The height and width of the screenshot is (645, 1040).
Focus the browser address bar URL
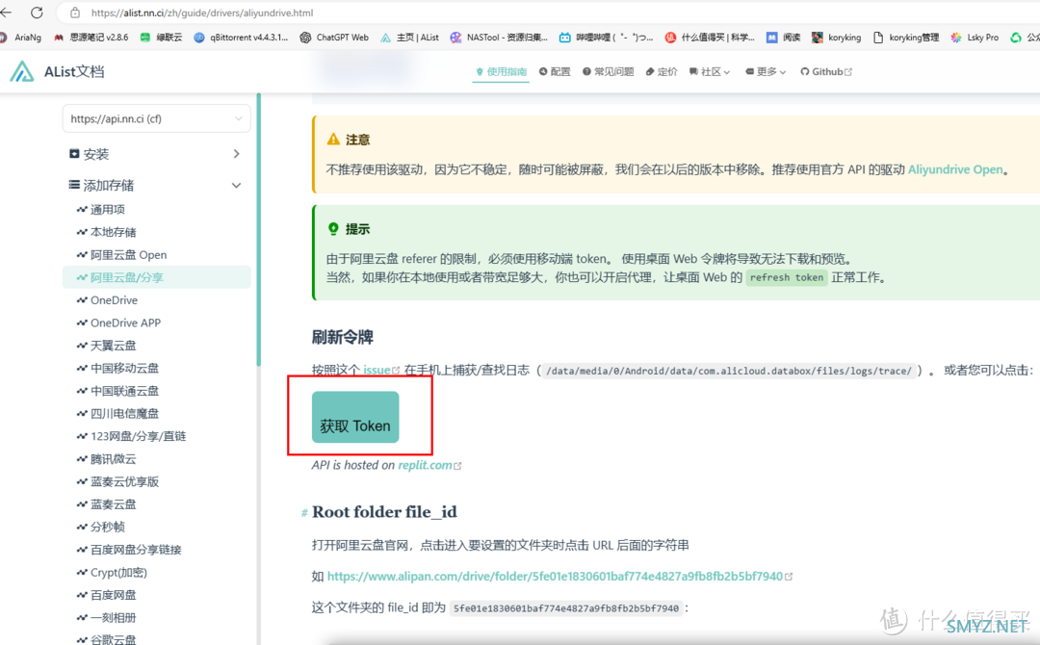coord(202,13)
